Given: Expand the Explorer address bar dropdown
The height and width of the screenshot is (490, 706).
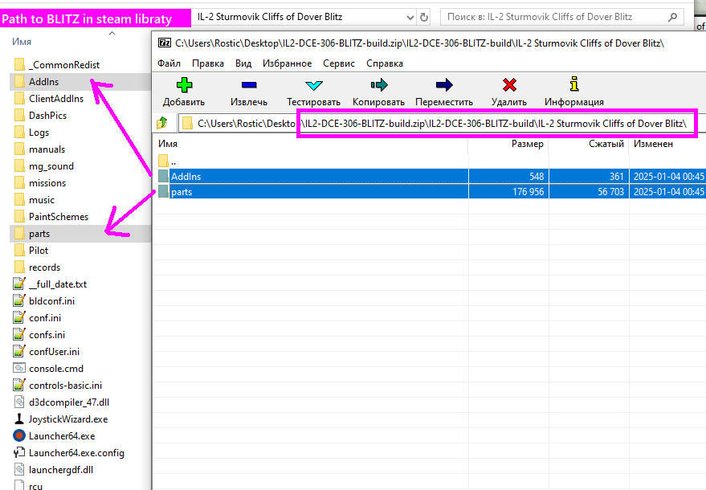Looking at the screenshot, I should pos(405,17).
